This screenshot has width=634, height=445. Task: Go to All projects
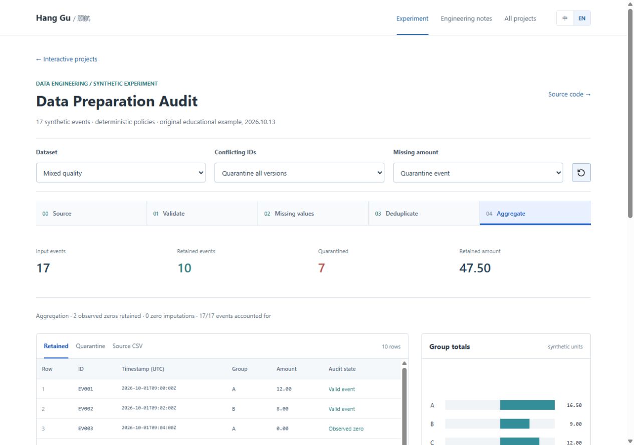(x=520, y=19)
